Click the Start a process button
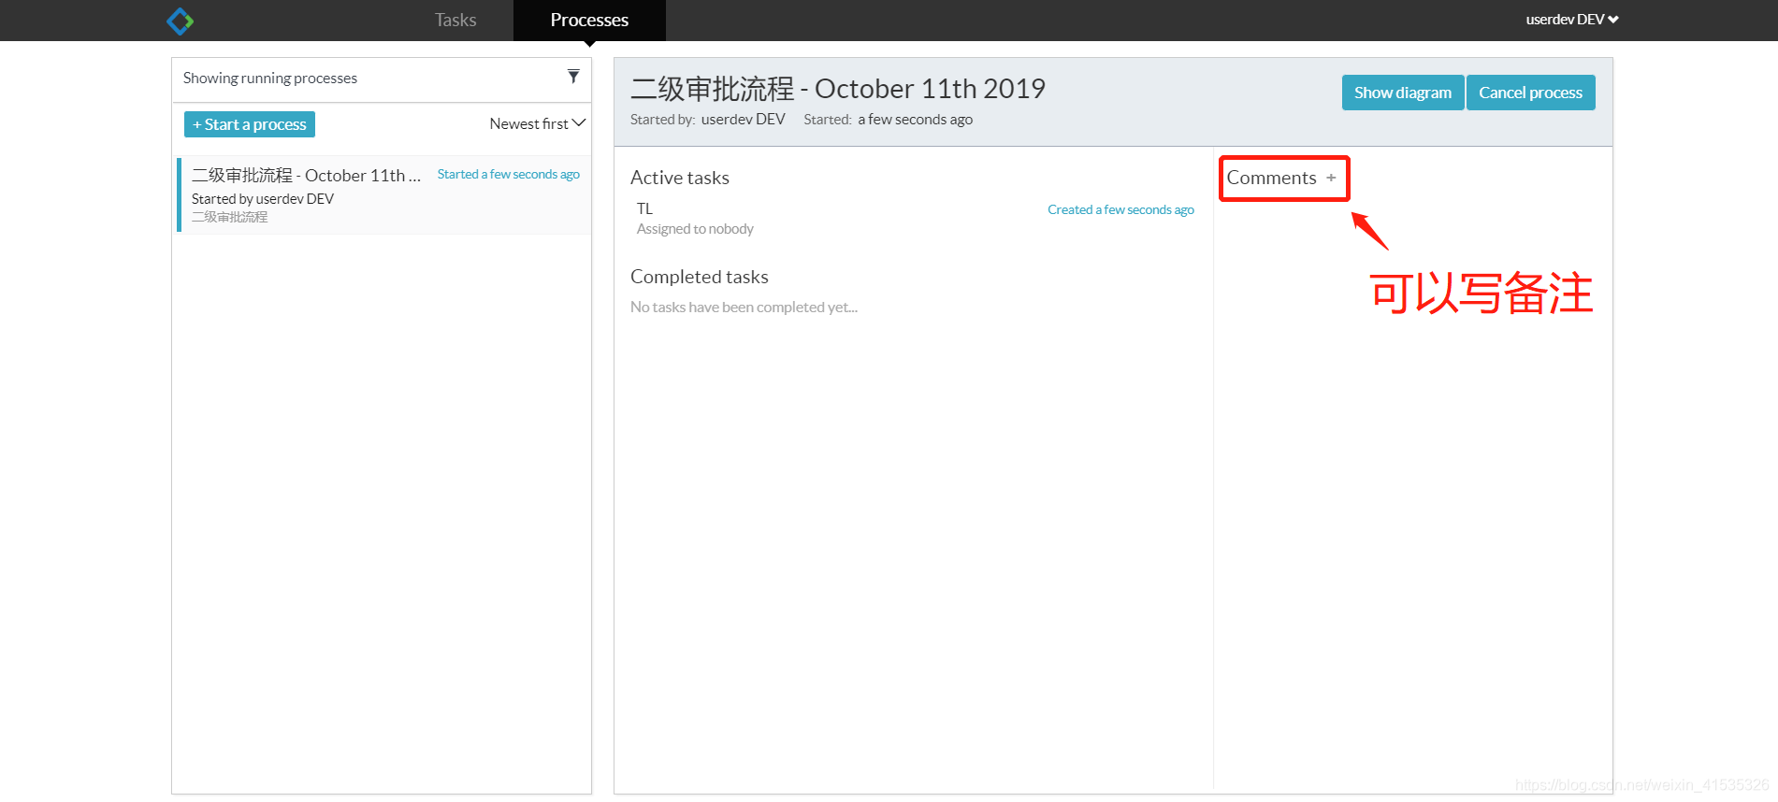The height and width of the screenshot is (802, 1778). coord(250,124)
